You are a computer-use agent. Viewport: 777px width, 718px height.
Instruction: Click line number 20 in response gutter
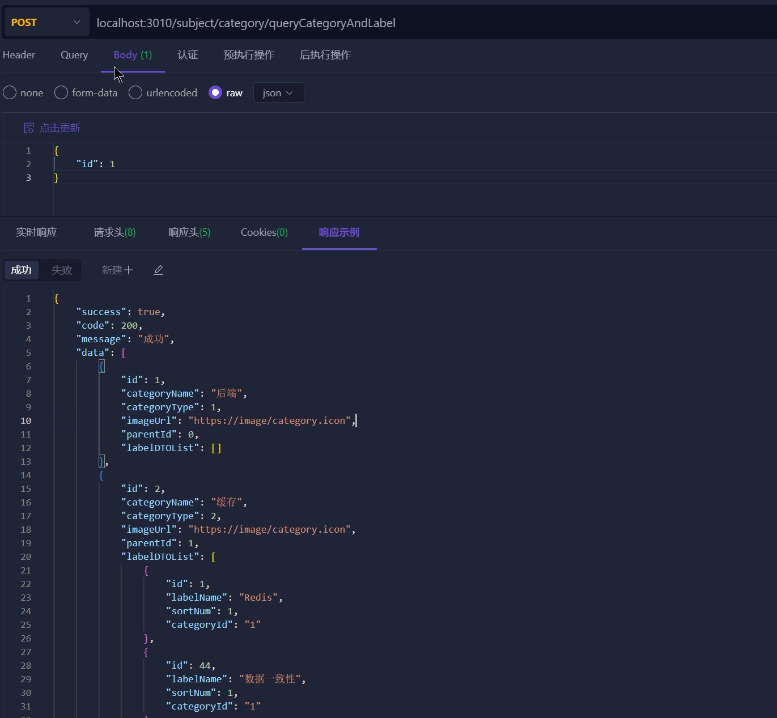click(x=26, y=556)
